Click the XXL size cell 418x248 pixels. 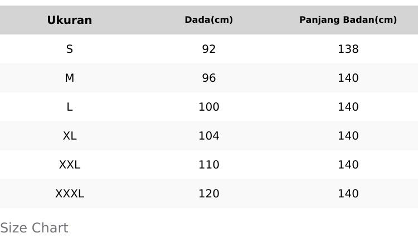pos(70,165)
